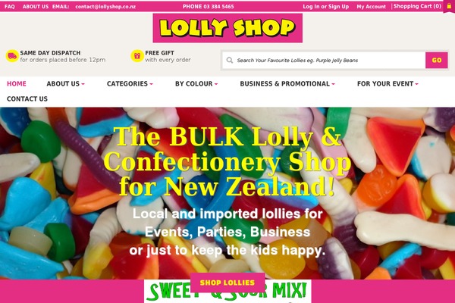Screen dimensions: 455x303
Task: Open the FAQ link in the top bar
Action: pos(10,6)
